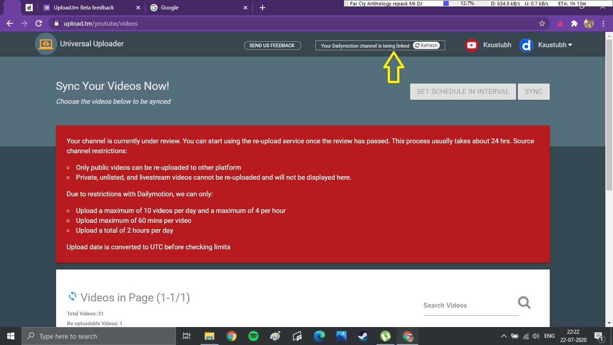Screen dimensions: 613x345
Task: Click 'Videos in Page (1-1/1)' heading
Action: click(135, 297)
